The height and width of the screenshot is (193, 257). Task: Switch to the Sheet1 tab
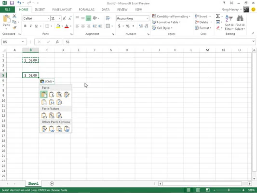click(33, 183)
